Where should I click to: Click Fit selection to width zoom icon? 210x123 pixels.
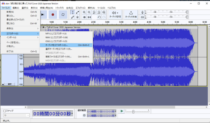coord(94,12)
